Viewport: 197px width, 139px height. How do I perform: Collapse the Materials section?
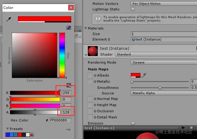(86, 28)
